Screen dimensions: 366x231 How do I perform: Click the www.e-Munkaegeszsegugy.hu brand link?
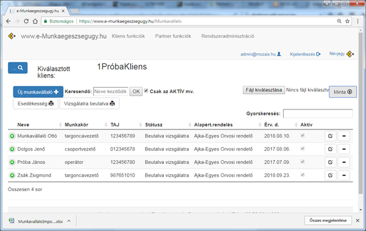click(64, 36)
